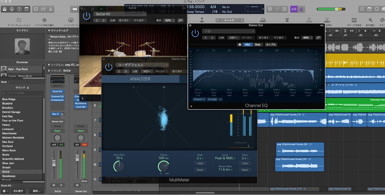Open the Editors scissors icon

pyautogui.click(x=51, y=9)
